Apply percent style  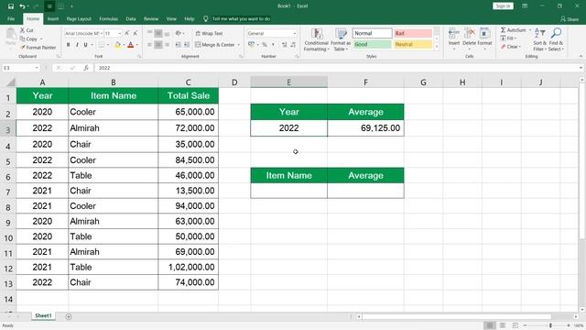tap(265, 45)
